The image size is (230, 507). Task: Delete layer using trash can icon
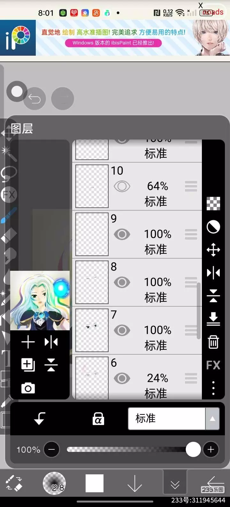point(213,342)
